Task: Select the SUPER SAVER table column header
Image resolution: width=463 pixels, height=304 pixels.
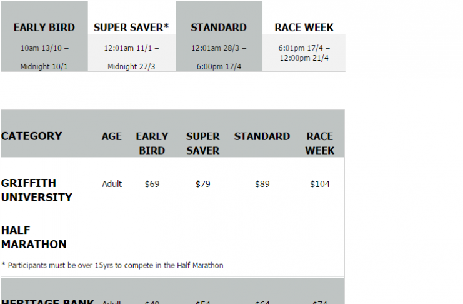Action: [203, 143]
